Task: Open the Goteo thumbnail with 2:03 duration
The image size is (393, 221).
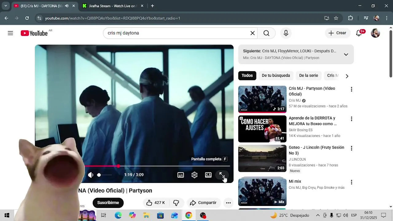Action: (x=262, y=158)
